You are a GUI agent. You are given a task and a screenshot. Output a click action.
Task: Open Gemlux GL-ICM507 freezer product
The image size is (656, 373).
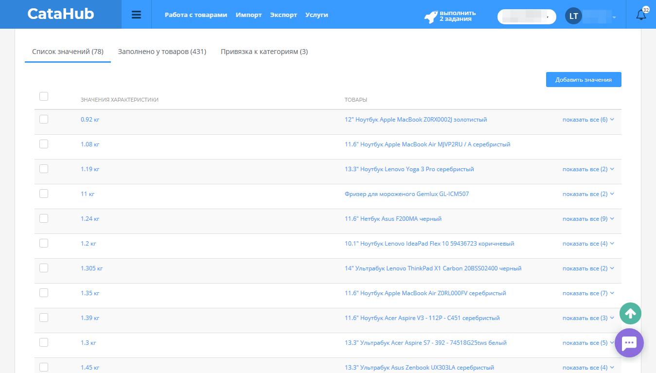(407, 194)
